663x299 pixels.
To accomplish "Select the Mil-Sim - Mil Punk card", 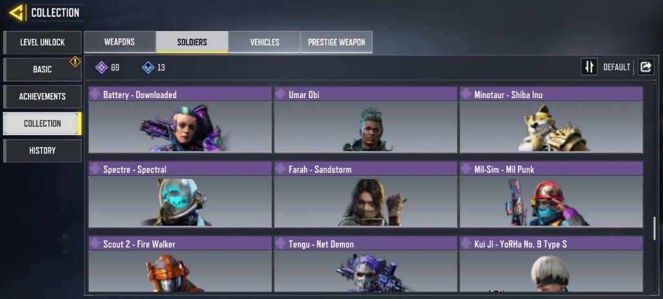I will [x=551, y=195].
